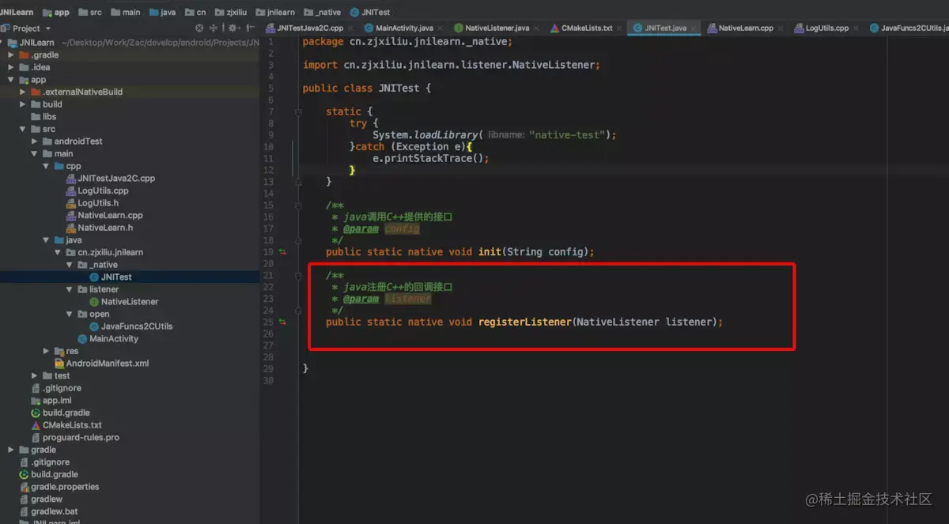Viewport: 949px width, 524px height.
Task: Switch to the JNITestJava2C.cpp tab
Action: (x=309, y=28)
